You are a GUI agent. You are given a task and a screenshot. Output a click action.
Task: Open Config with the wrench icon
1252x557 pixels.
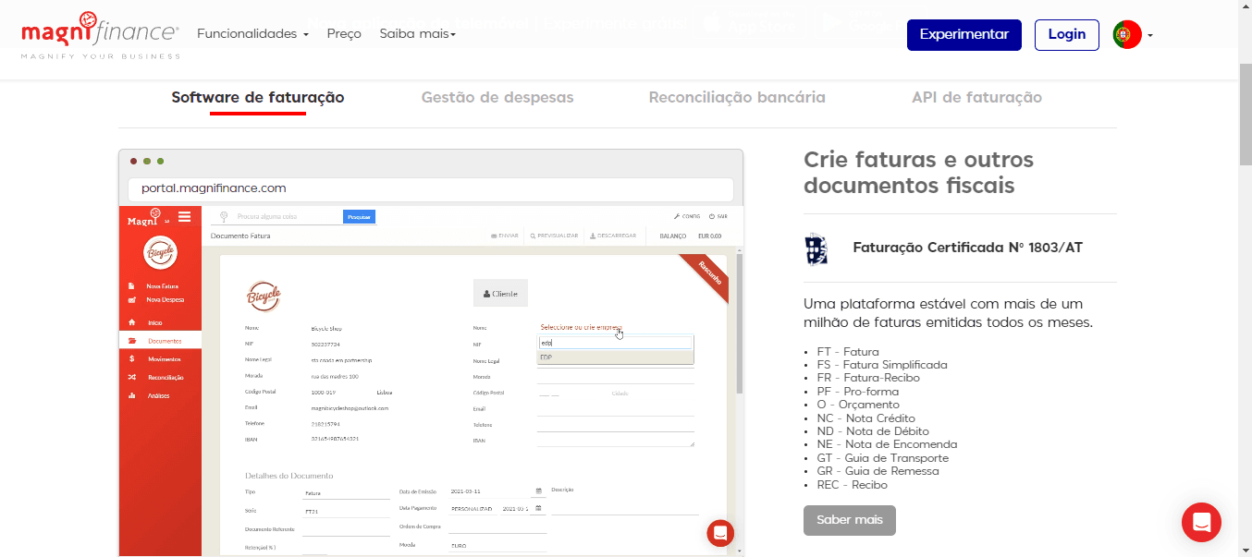coord(687,216)
